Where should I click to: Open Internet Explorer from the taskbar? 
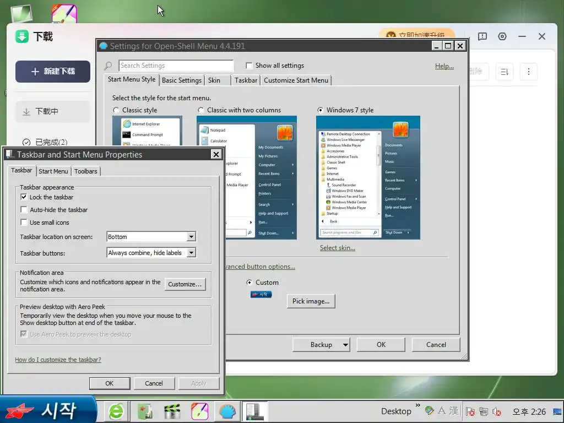[x=116, y=411]
